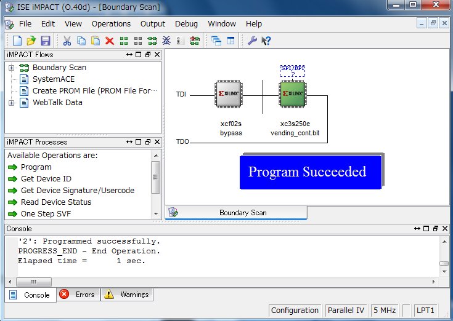This screenshot has width=453, height=321.
Task: Click console vertical scroll up arrow
Action: click(444, 242)
